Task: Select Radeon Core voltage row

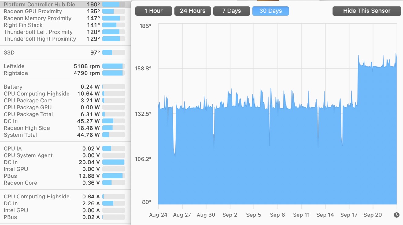Action: coord(65,183)
